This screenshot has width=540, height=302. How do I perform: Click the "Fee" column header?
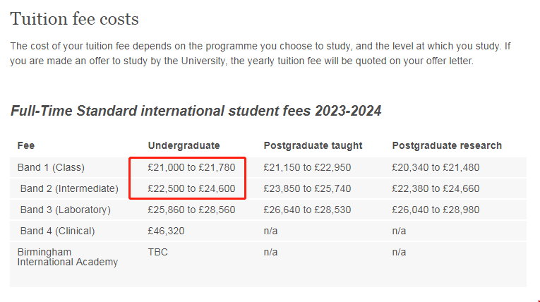tap(26, 146)
